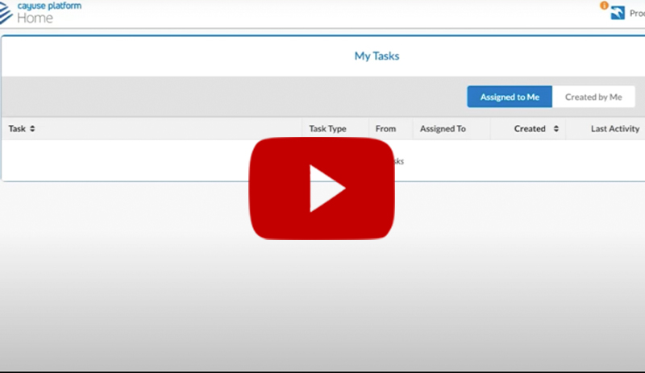Screen dimensions: 645x373
Task: Click the Home title in the header
Action: pos(35,18)
